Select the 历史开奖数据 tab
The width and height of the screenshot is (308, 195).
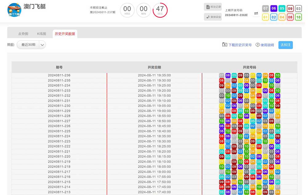click(x=65, y=34)
